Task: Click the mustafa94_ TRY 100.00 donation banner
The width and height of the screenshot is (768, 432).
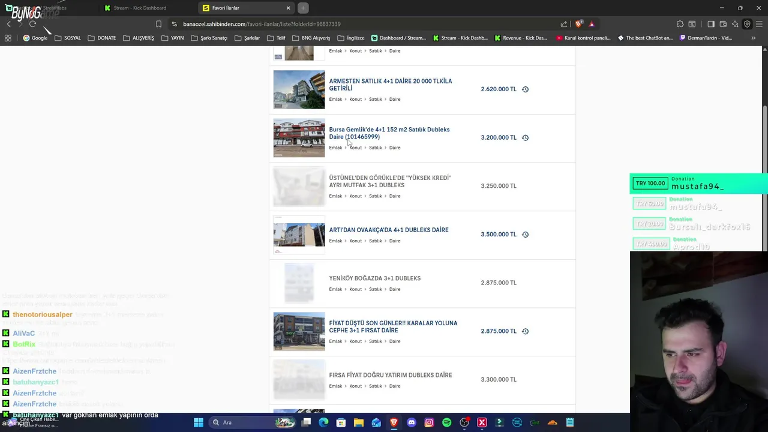Action: (x=699, y=184)
